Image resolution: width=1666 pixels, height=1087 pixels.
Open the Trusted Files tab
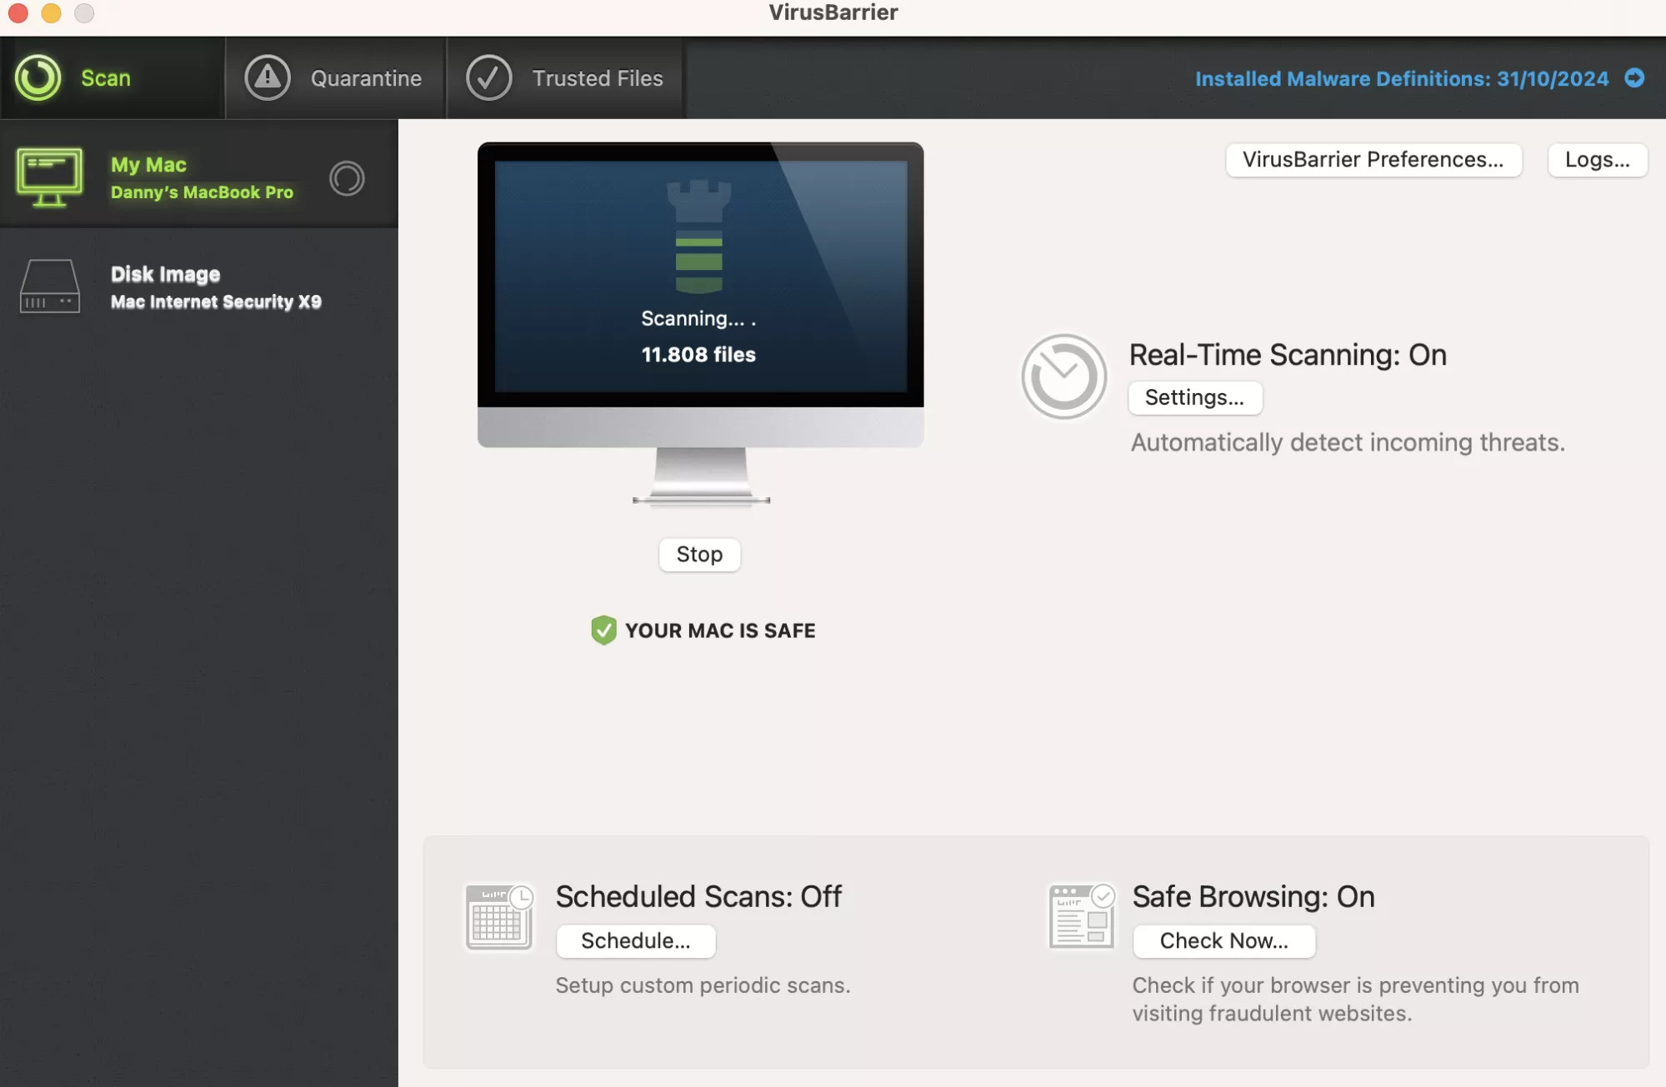[x=597, y=78]
